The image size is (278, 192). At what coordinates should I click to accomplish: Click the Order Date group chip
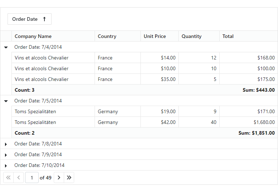click(x=25, y=19)
